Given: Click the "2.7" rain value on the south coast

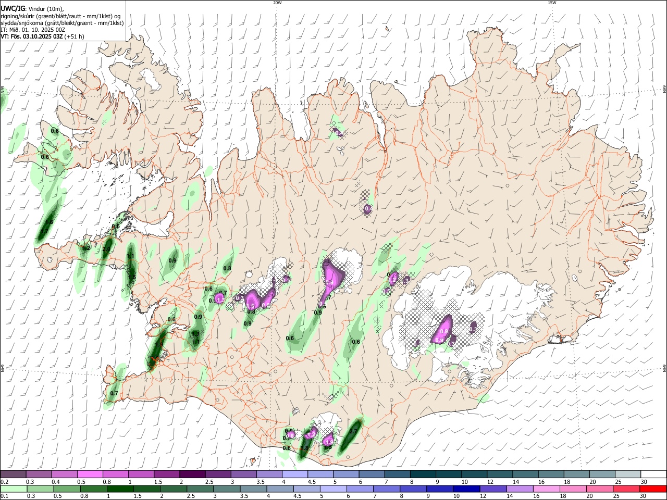Looking at the screenshot, I should 353,432.
